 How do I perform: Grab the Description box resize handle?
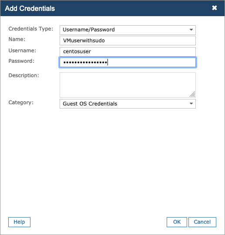pos(192,95)
